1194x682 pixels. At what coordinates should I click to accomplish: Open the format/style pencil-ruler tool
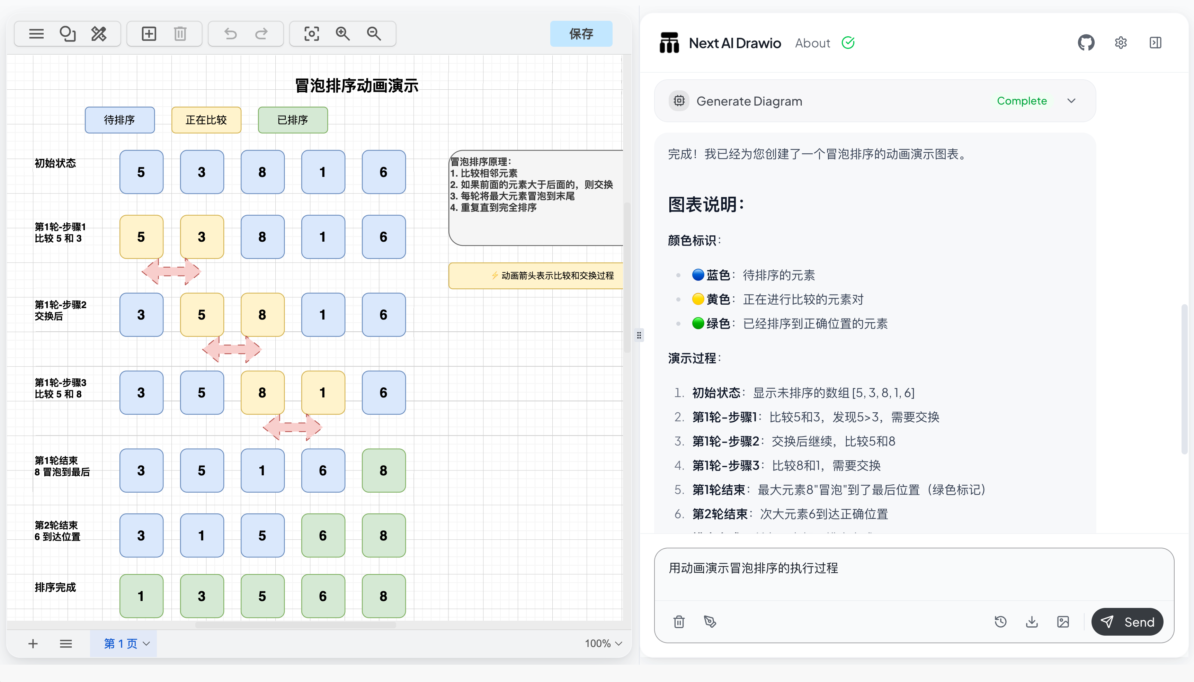[x=99, y=34]
